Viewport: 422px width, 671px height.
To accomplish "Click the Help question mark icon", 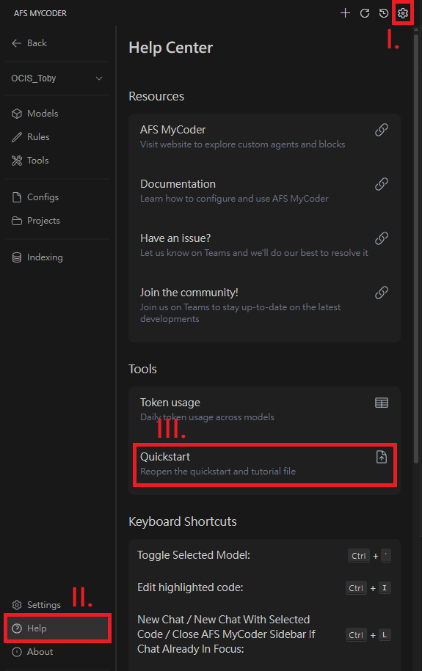I will click(17, 628).
